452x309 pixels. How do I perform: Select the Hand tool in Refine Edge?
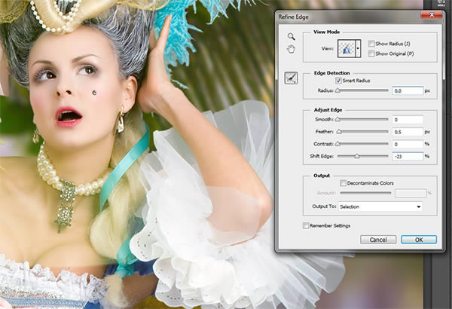point(291,49)
